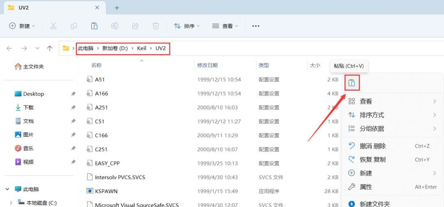Screen dimensions: 444x207
Task: Click the folder icon in address bar
Action: coord(66,48)
